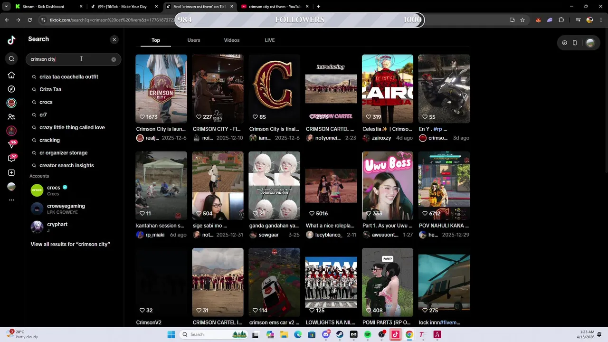Open Discord from the taskbar
This screenshot has height=342, width=608.
(326, 334)
